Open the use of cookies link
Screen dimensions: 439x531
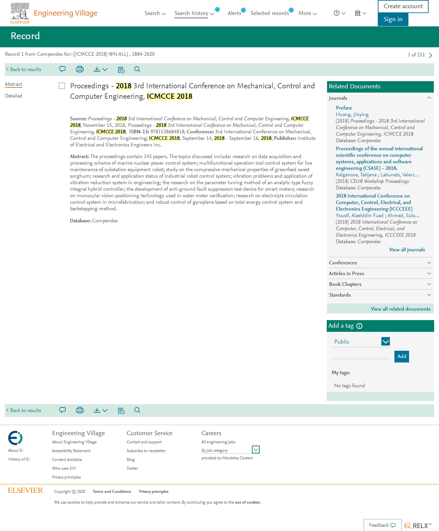pyautogui.click(x=248, y=502)
